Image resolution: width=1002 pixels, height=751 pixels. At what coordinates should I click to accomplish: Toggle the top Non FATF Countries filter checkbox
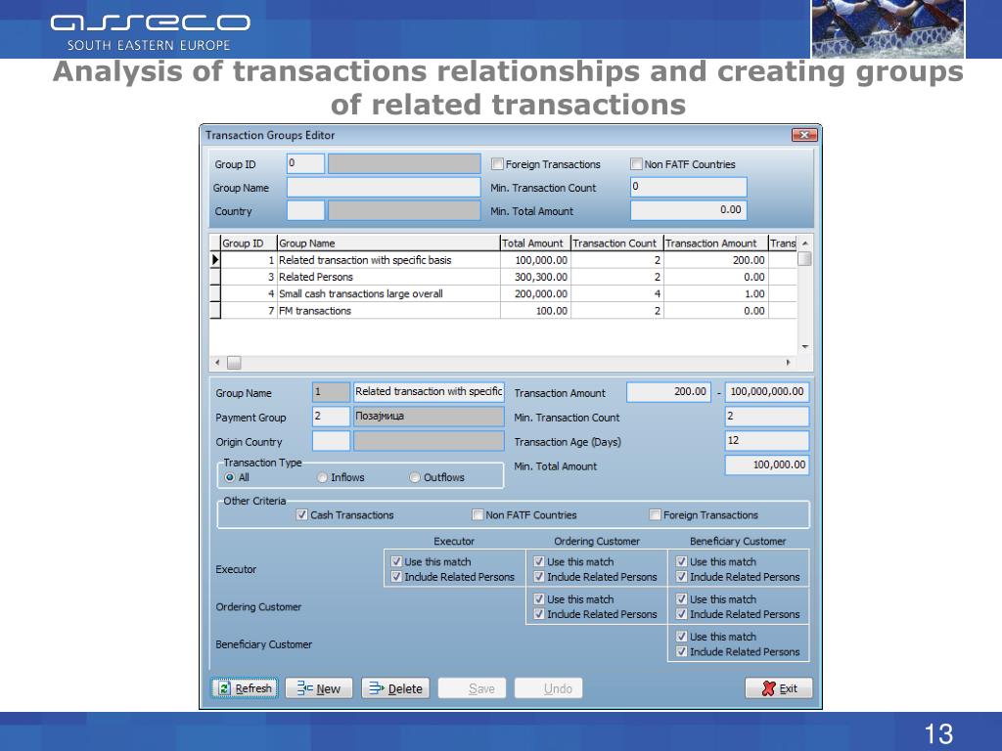click(636, 164)
